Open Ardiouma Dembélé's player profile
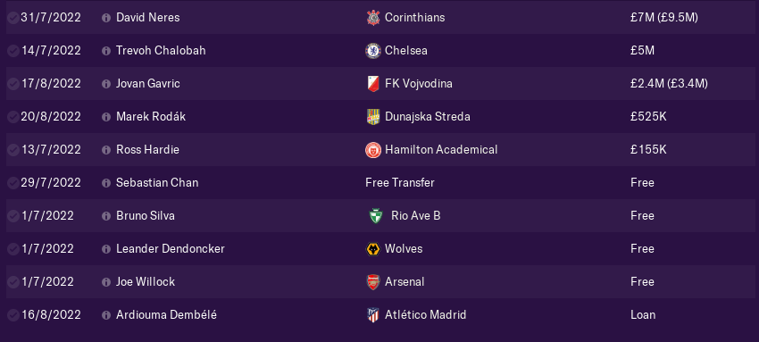Viewport: 759px width, 342px height. (166, 315)
